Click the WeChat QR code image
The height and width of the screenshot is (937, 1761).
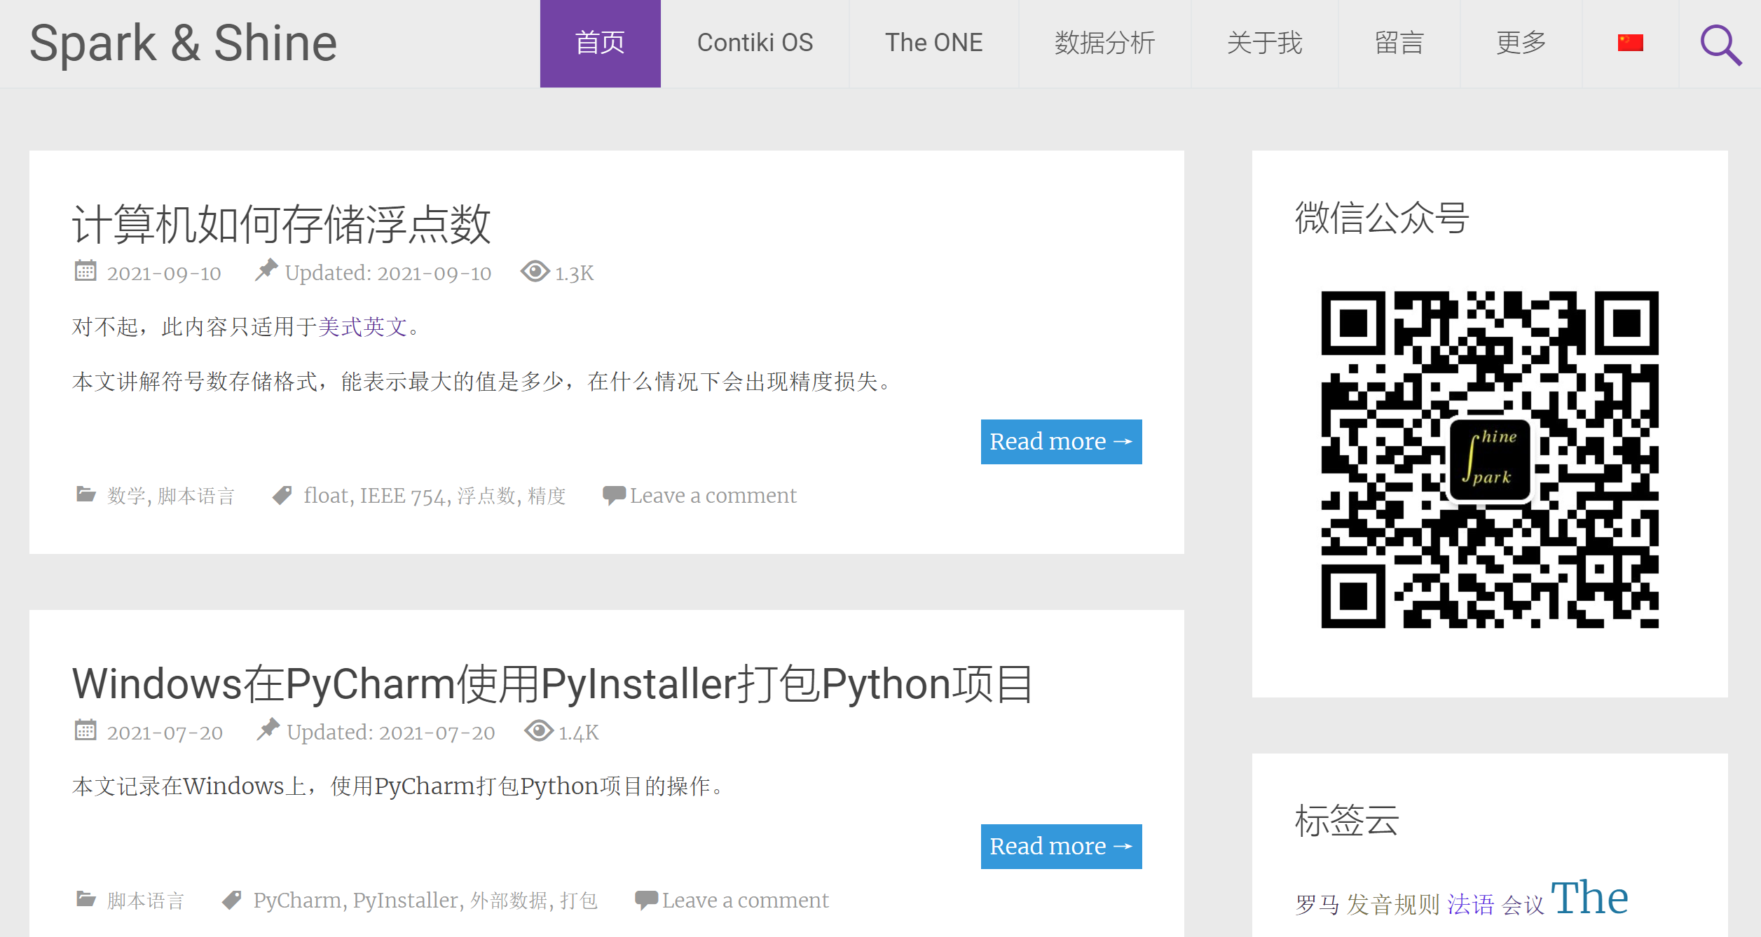pos(1489,459)
